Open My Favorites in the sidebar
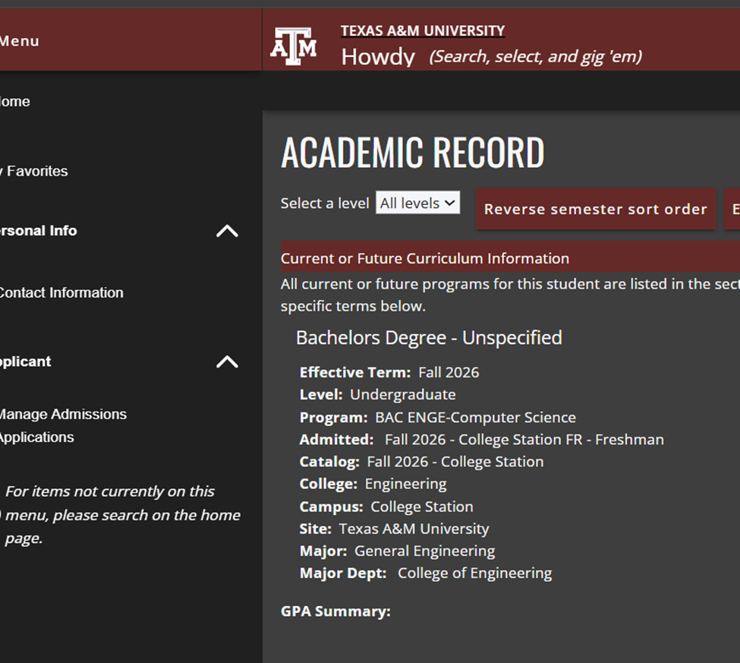Viewport: 740px width, 663px height. tap(35, 171)
